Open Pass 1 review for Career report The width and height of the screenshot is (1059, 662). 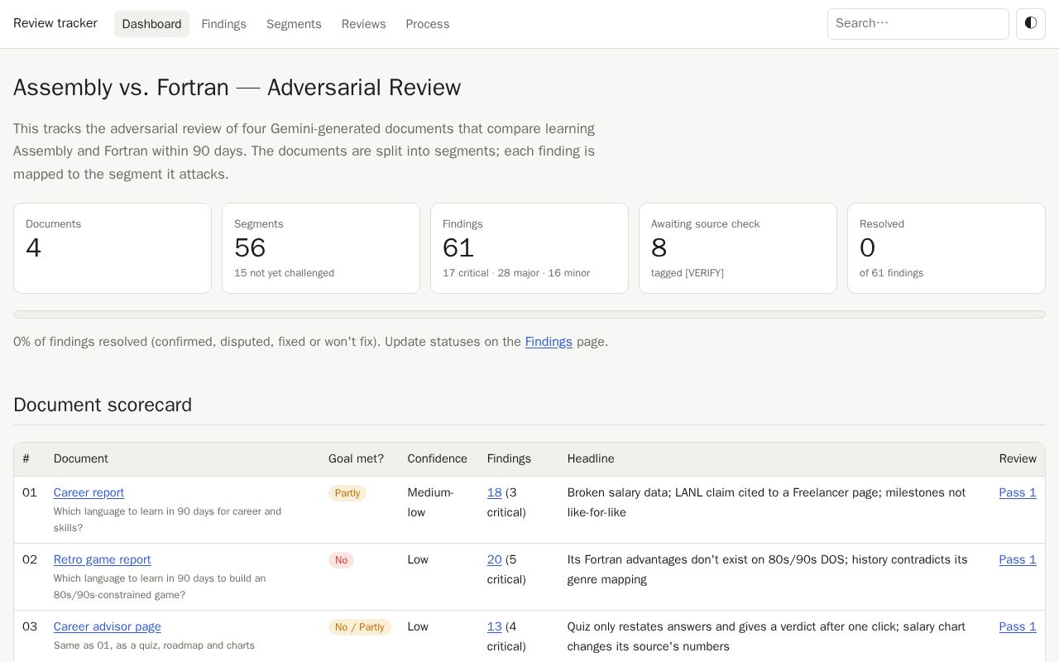(1018, 492)
